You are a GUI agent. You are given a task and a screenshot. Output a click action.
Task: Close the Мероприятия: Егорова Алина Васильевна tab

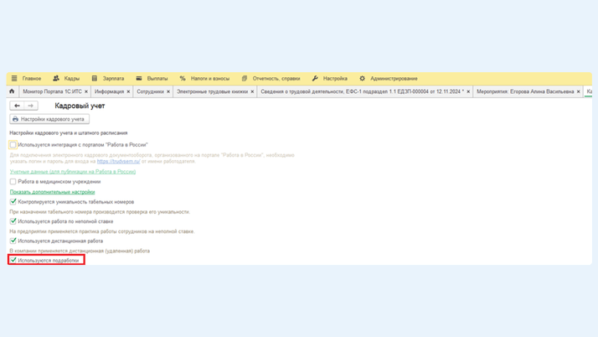(578, 91)
